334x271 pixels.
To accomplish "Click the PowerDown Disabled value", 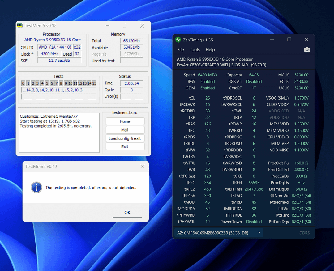I will 254,222.
